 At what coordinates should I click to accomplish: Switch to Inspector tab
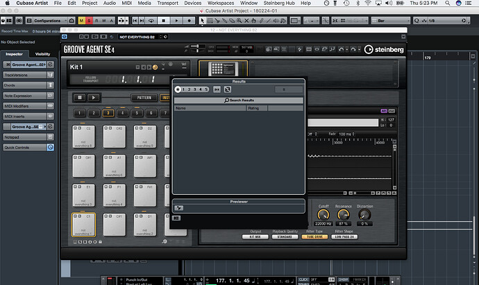(x=14, y=54)
